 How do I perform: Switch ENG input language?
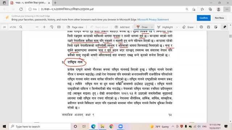coord(204,126)
